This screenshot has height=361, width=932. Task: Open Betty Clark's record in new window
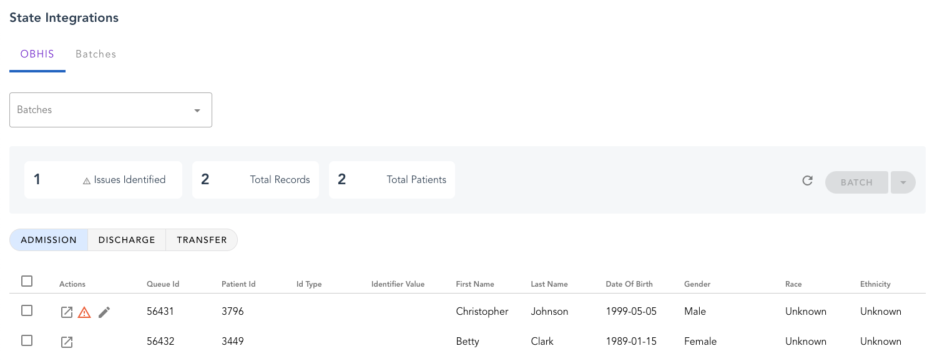[x=67, y=342]
